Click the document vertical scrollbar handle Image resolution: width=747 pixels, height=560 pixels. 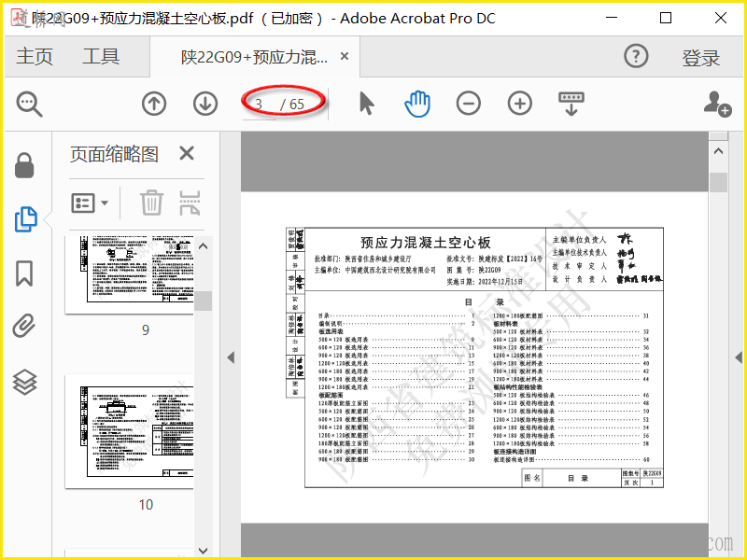pos(718,182)
